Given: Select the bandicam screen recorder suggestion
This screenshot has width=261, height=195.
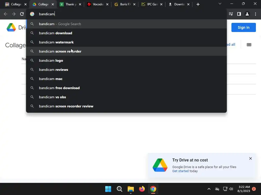Looking at the screenshot, I should (x=126, y=51).
